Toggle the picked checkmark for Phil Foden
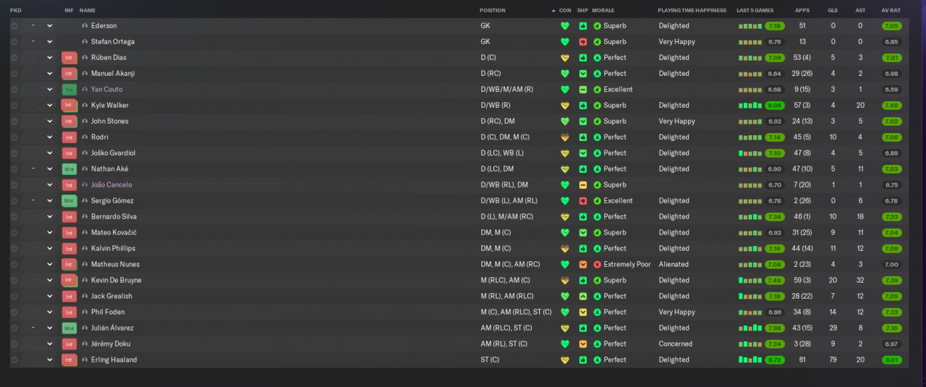The width and height of the screenshot is (926, 387). 14,312
